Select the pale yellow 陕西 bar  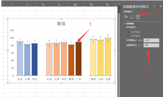point(93,57)
